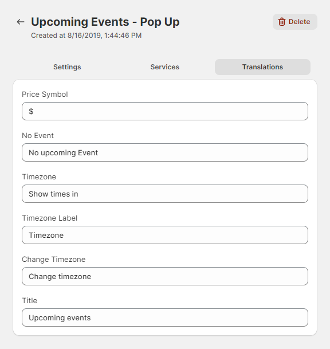Click the No upcoming Event text field
Screen dimensions: 330x349
pyautogui.click(x=165, y=152)
